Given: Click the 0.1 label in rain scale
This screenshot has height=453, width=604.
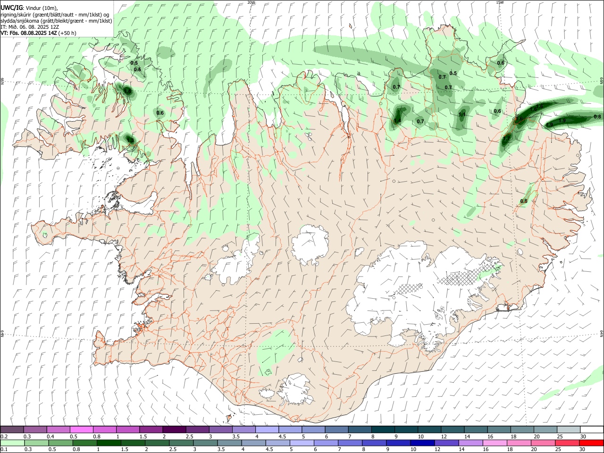Looking at the screenshot, I should tap(4, 449).
